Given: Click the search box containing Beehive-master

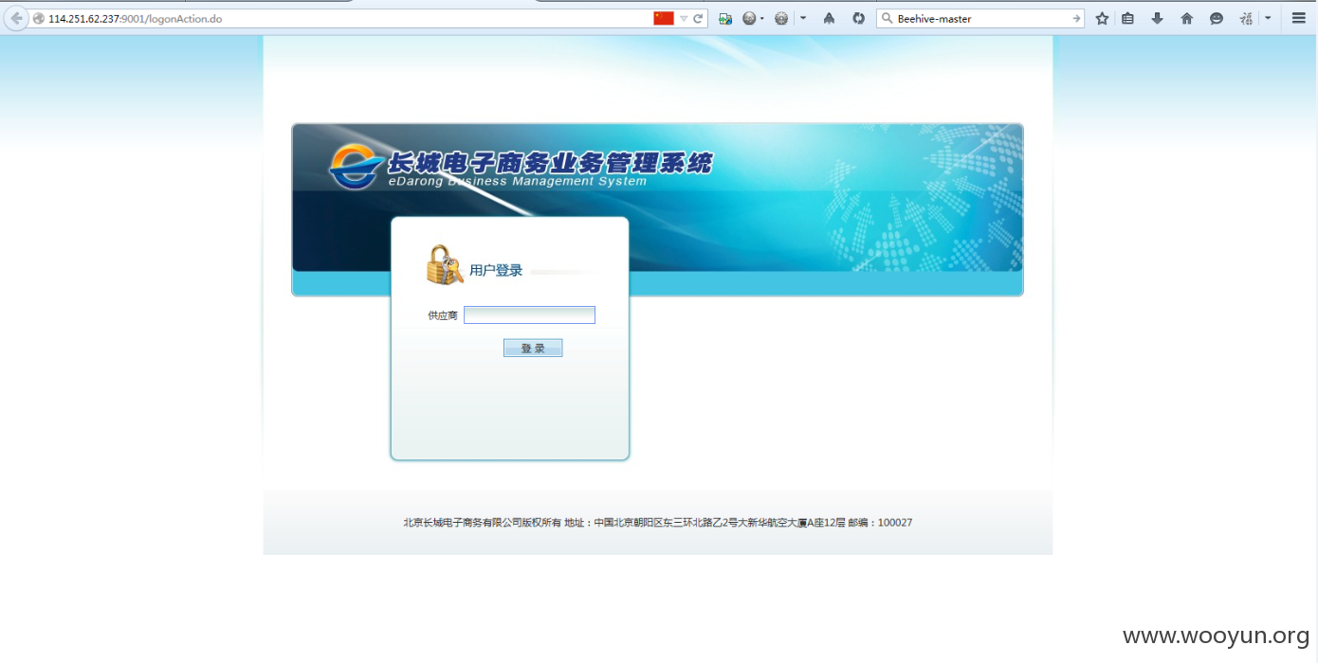Looking at the screenshot, I should pyautogui.click(x=982, y=19).
